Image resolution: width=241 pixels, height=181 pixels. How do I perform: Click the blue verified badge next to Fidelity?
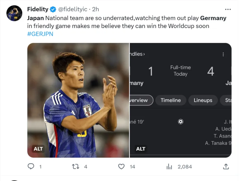tap(53, 9)
